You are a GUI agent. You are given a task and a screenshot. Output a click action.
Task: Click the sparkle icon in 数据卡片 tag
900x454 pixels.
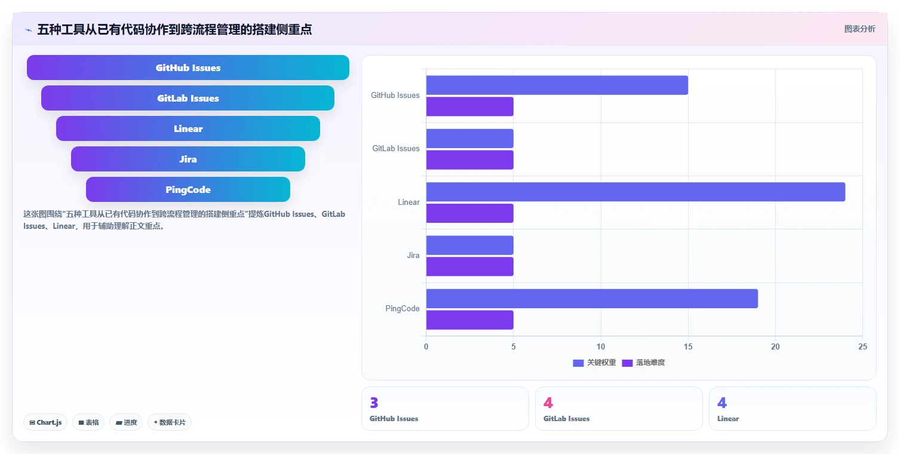(x=156, y=422)
